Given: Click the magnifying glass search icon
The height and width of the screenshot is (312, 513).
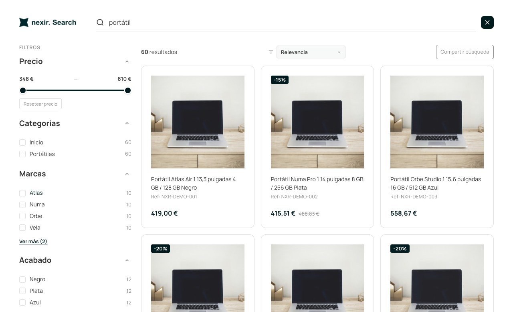Looking at the screenshot, I should click(x=100, y=22).
